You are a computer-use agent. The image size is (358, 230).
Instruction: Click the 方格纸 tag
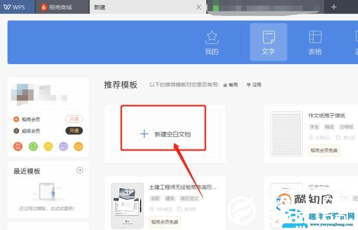pyautogui.click(x=347, y=127)
